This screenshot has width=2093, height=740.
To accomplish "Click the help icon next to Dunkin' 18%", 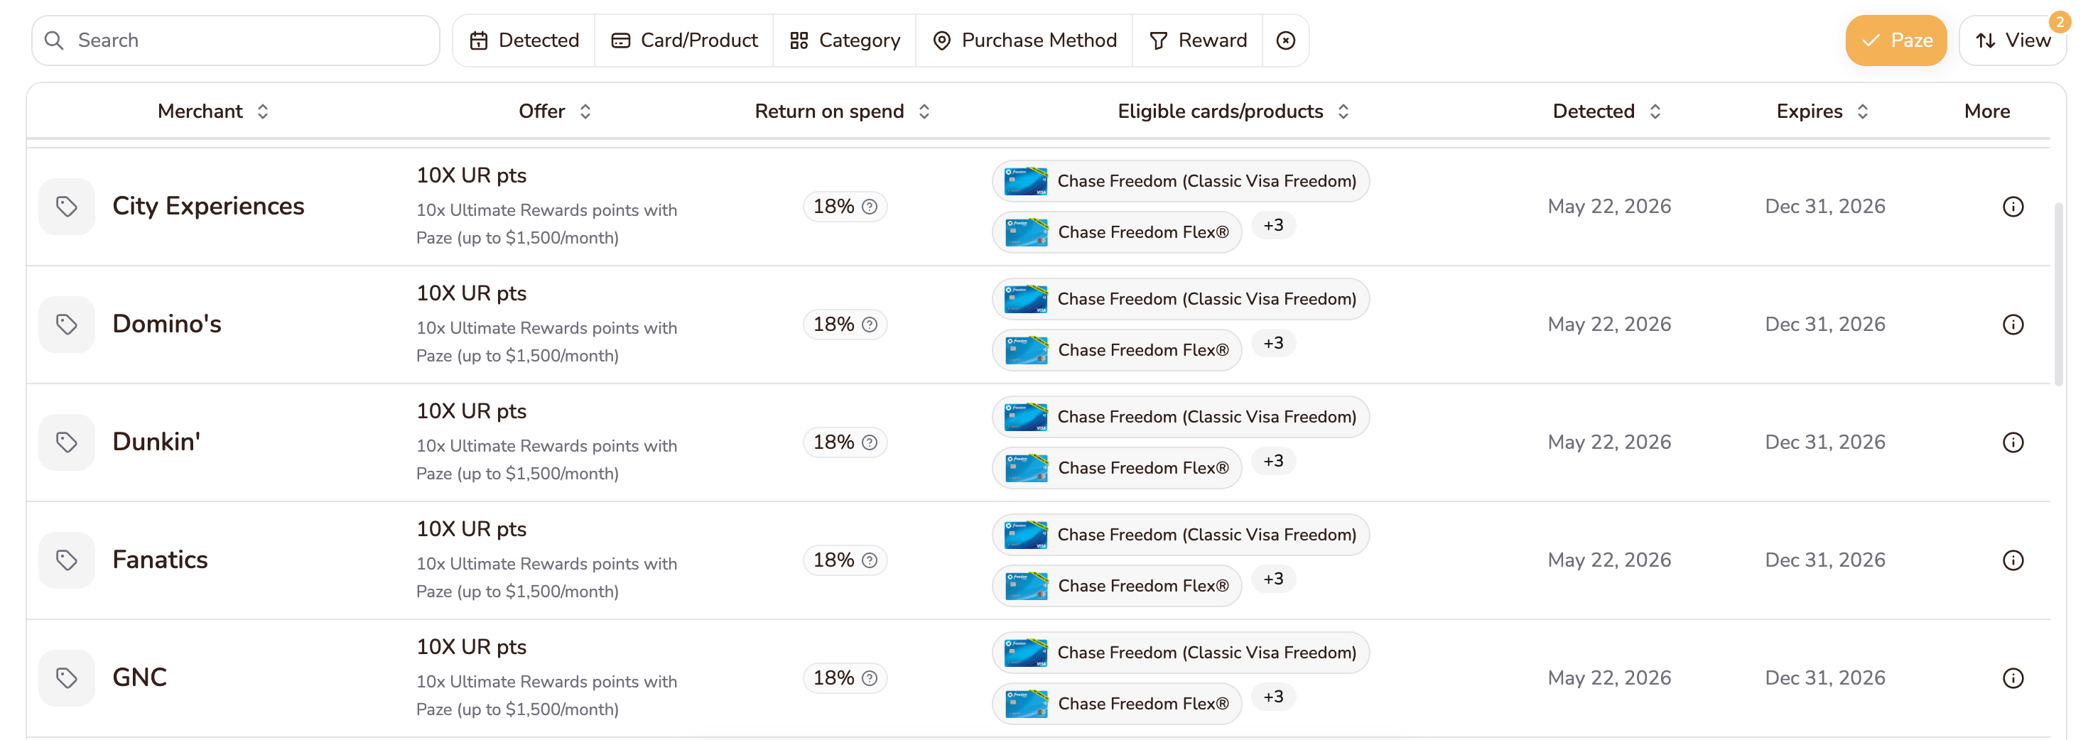I will (x=870, y=442).
